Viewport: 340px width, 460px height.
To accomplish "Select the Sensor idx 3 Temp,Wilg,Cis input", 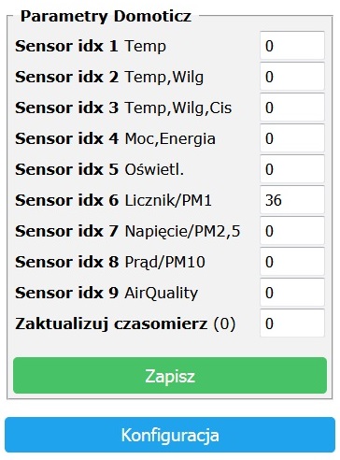I will pyautogui.click(x=292, y=108).
